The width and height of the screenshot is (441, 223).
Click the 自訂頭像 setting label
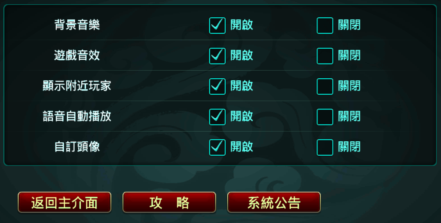point(77,147)
